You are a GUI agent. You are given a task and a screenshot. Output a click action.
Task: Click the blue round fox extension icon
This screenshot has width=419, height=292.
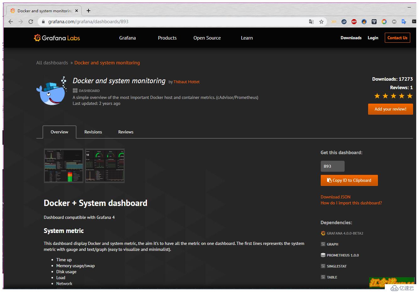tap(364, 22)
